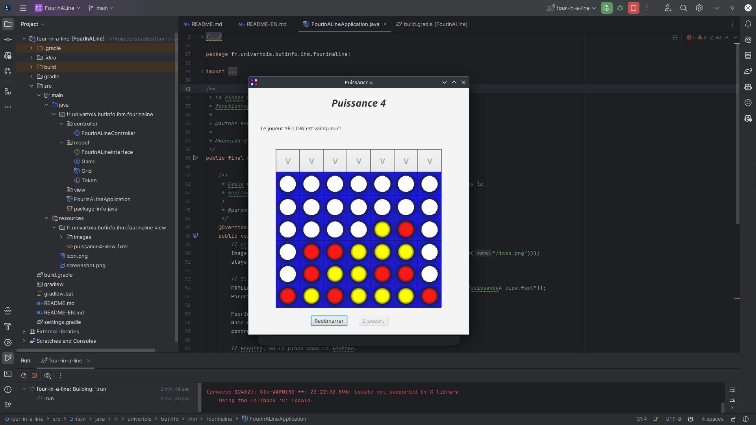Click the fourth column V drop button
Image resolution: width=756 pixels, height=425 pixels.
coord(359,161)
